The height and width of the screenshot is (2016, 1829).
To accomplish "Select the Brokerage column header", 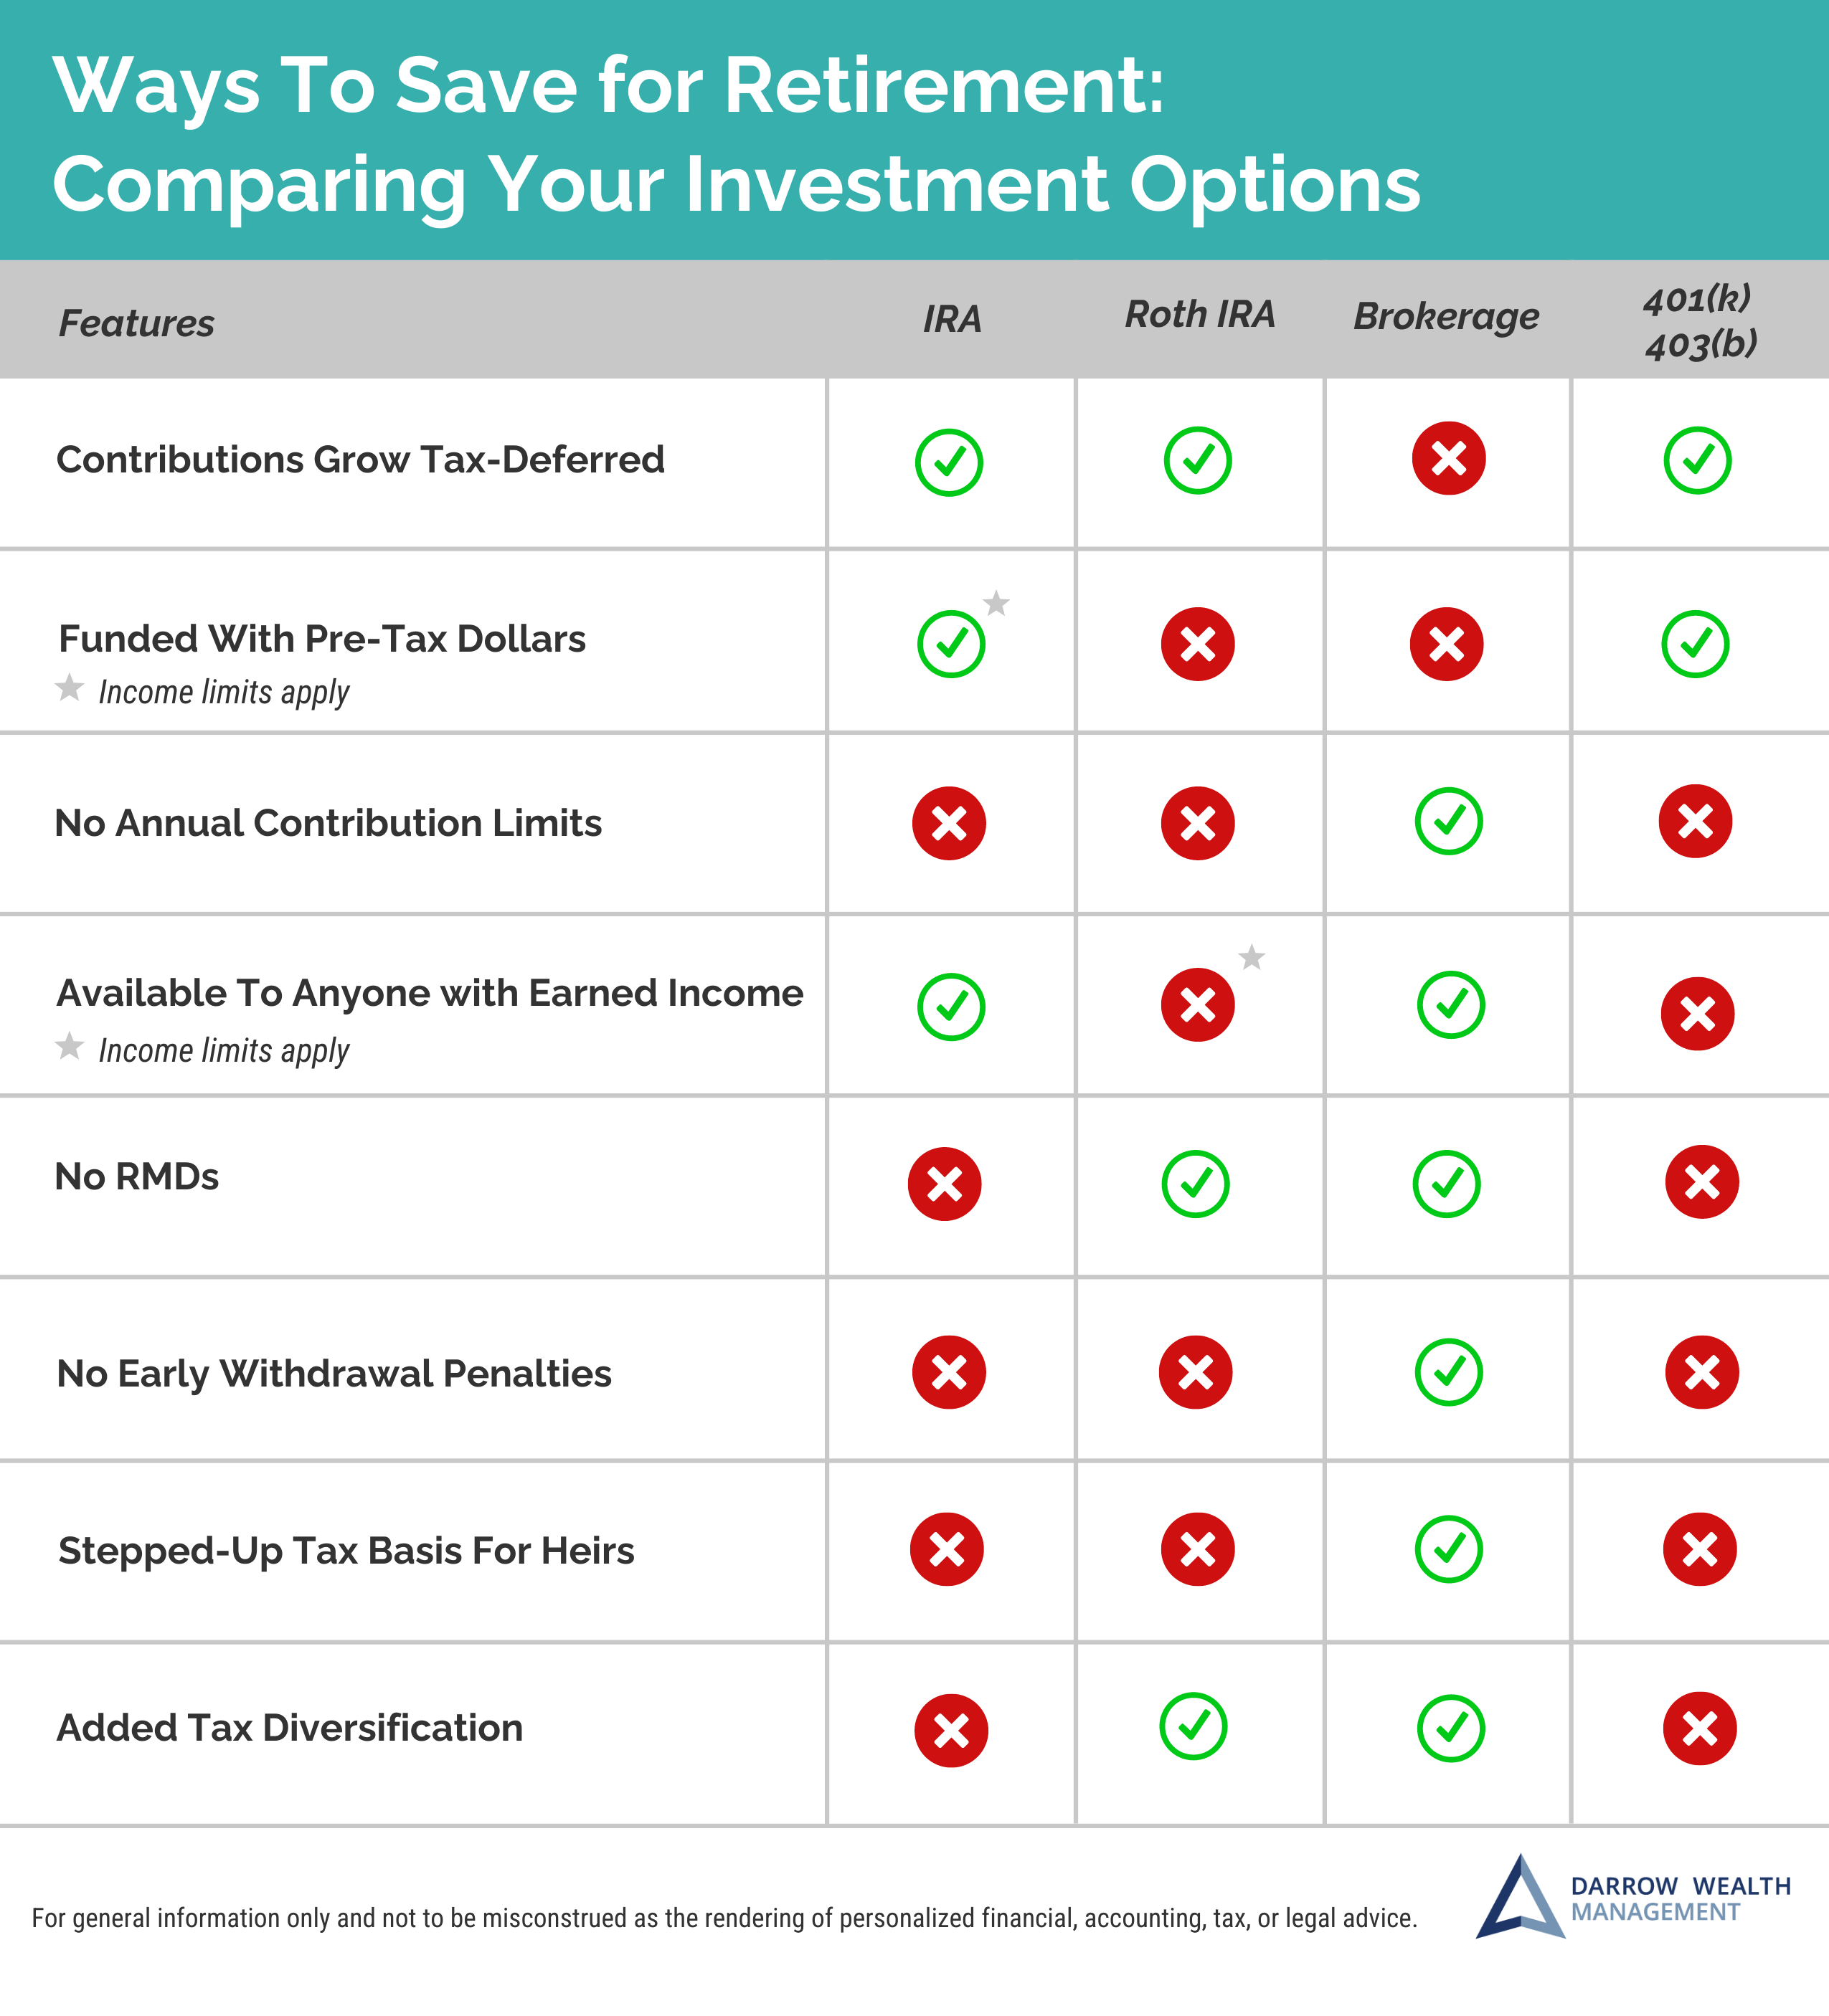I will pyautogui.click(x=1446, y=316).
